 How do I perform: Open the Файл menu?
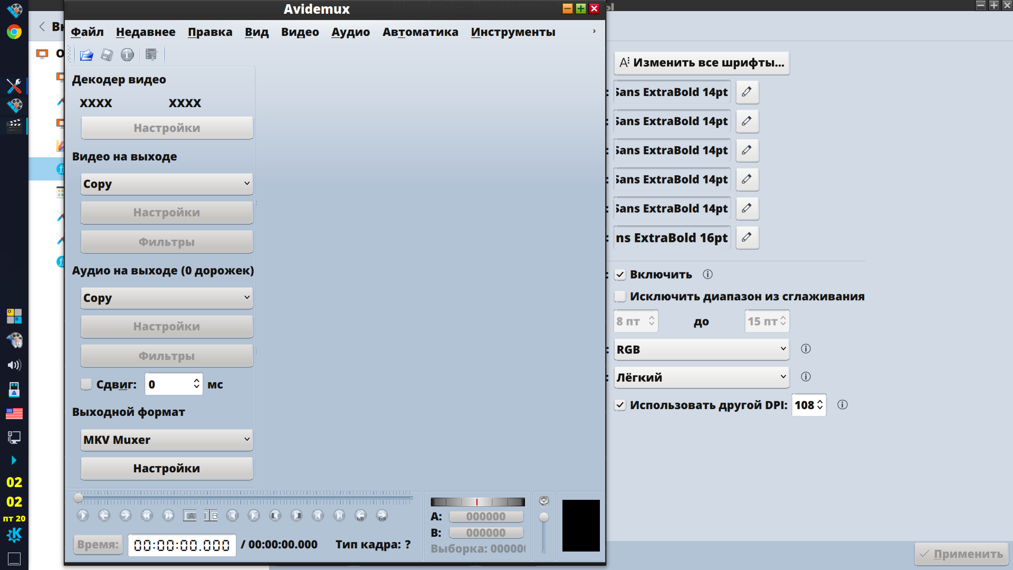tap(87, 32)
